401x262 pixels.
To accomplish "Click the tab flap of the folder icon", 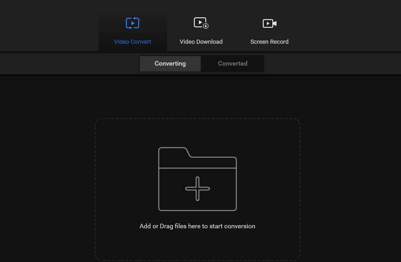I will pyautogui.click(x=172, y=151).
